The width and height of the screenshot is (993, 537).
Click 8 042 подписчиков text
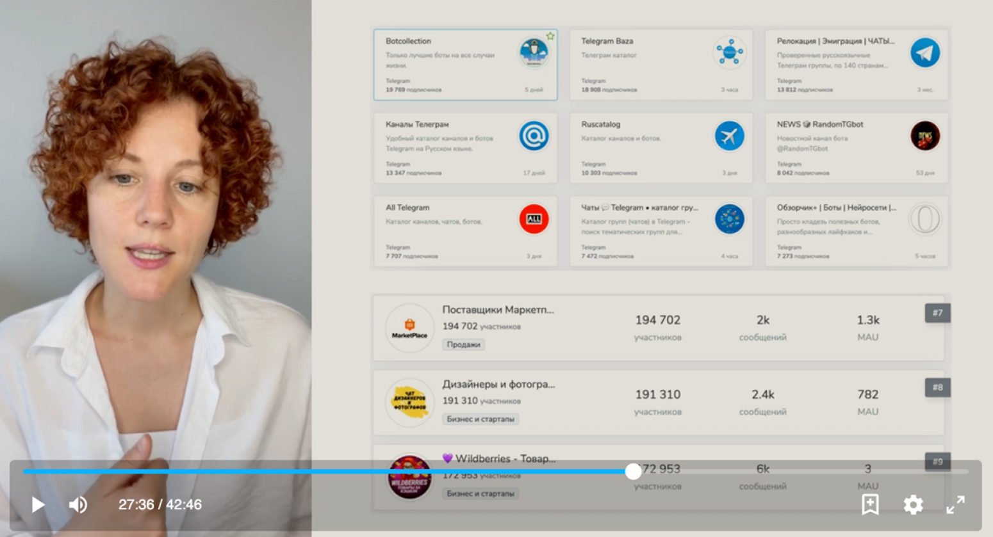point(803,173)
